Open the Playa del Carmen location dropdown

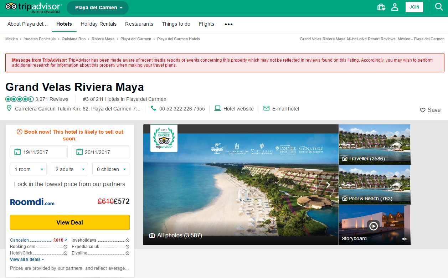98,7
